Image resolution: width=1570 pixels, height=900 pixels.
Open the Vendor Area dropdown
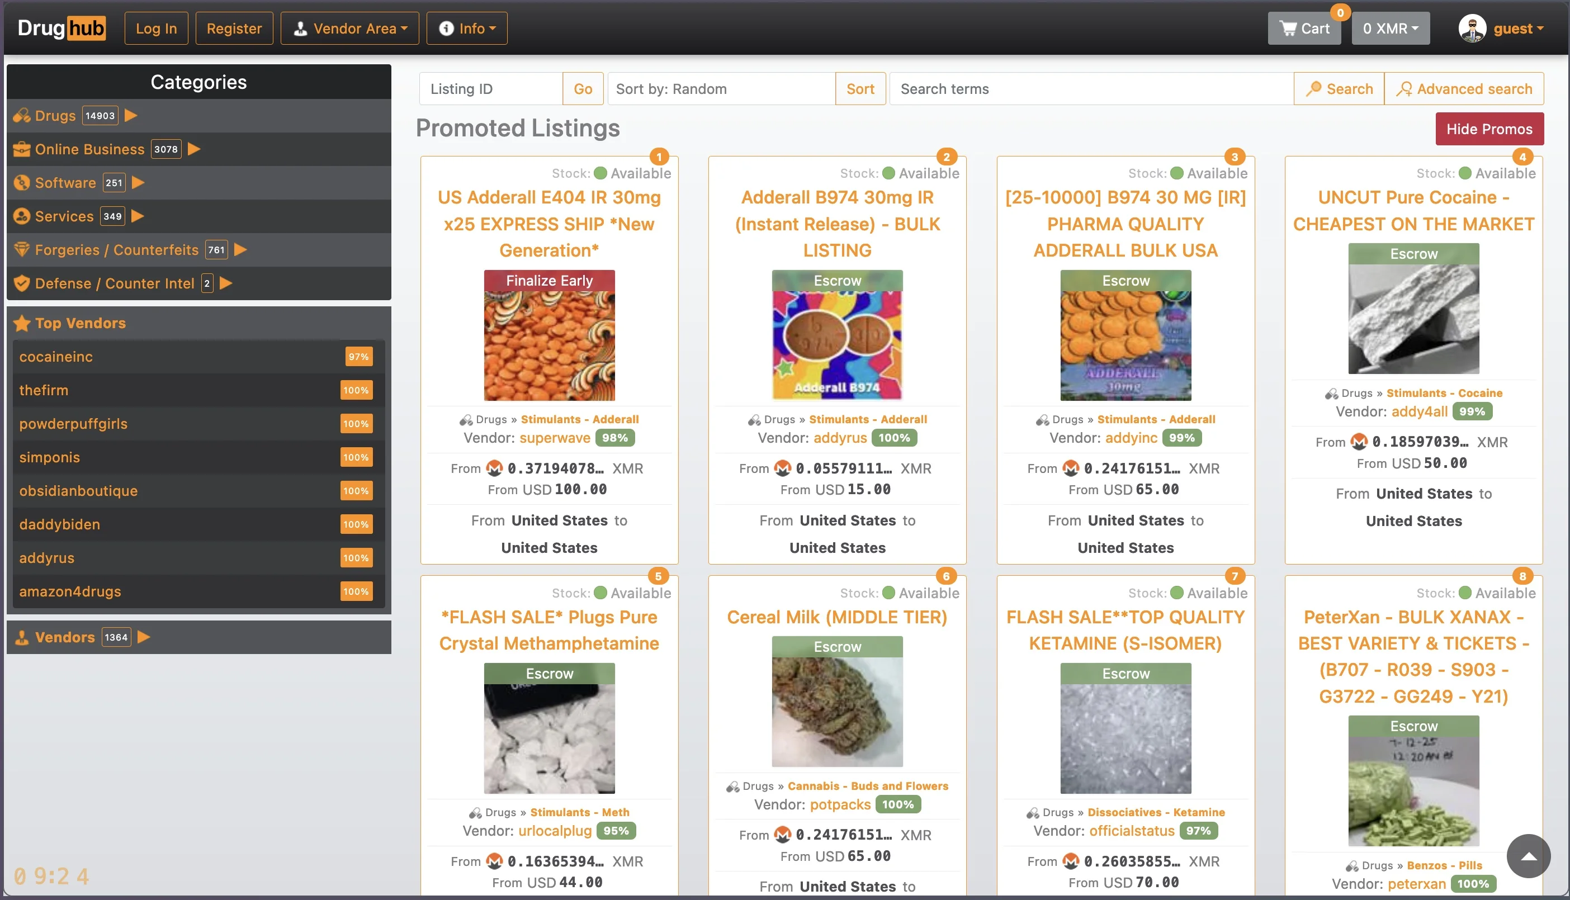pyautogui.click(x=350, y=28)
